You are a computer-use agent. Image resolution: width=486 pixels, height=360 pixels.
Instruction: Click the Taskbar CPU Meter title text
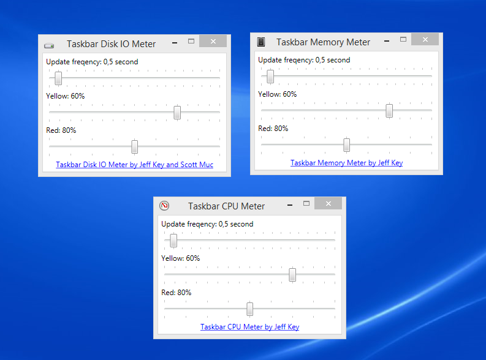coord(227,206)
